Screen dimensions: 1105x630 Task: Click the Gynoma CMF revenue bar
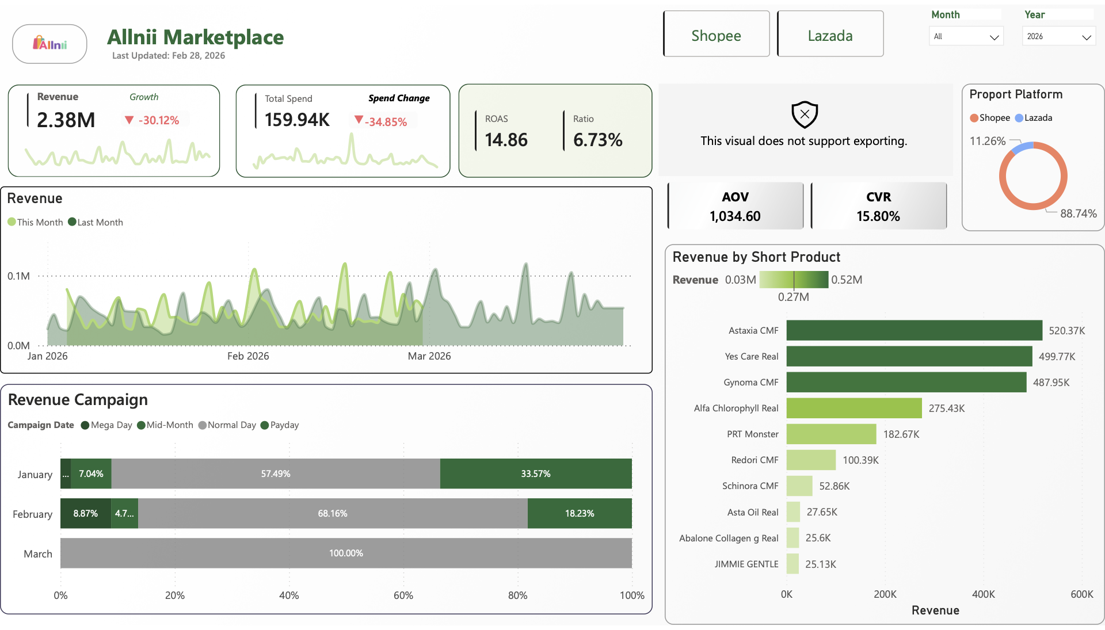coord(906,382)
